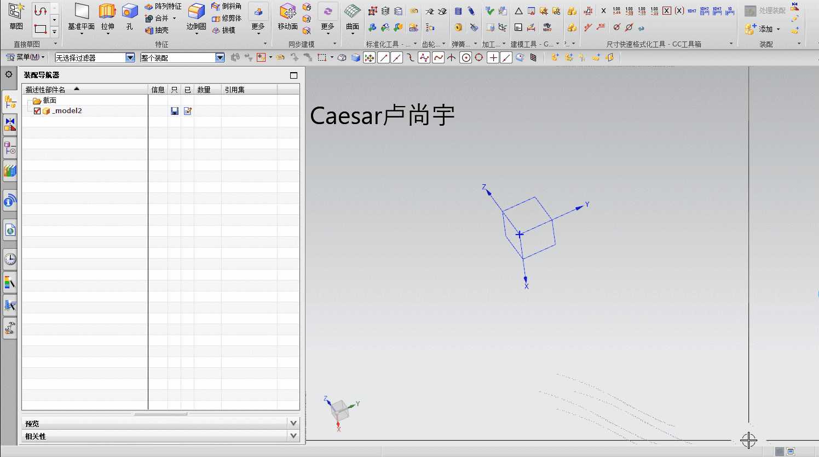Open the Reuse Library sidebar tab

(x=10, y=171)
